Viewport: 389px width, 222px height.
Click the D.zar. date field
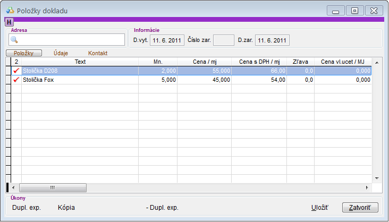[272, 40]
